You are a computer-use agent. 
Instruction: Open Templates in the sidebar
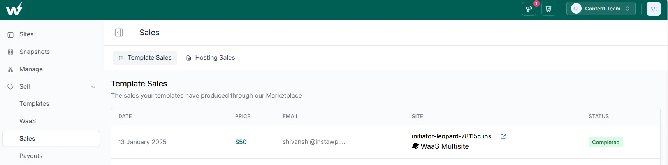click(34, 104)
